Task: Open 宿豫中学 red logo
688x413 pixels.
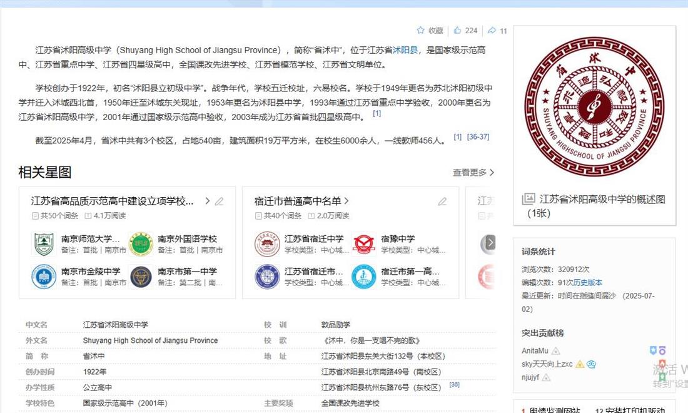Action: 364,244
